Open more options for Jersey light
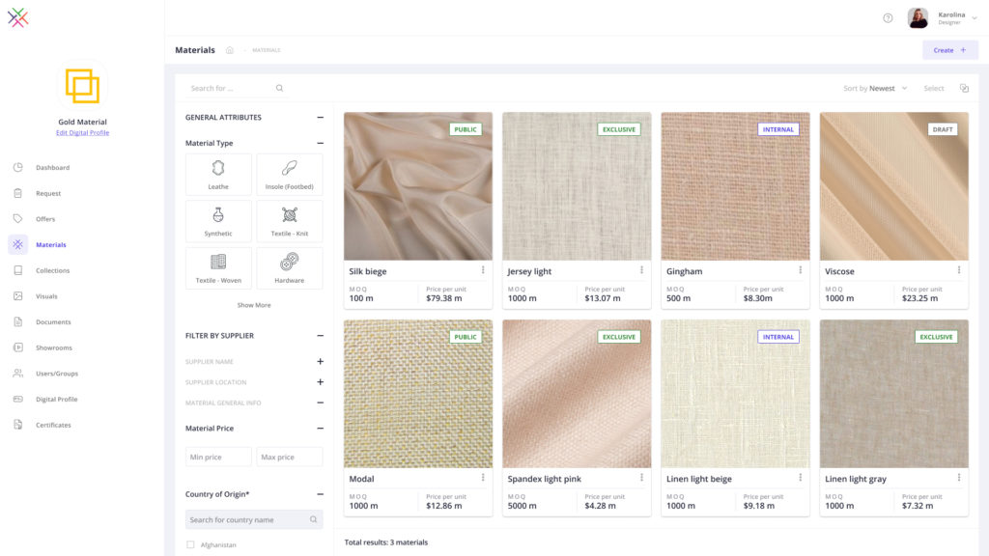 [641, 270]
